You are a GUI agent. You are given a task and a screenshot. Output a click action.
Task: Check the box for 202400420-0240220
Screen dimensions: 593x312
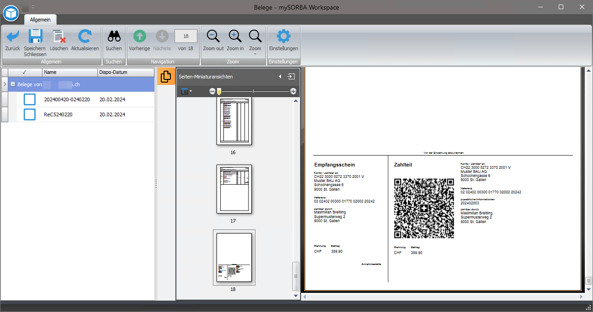coord(30,99)
